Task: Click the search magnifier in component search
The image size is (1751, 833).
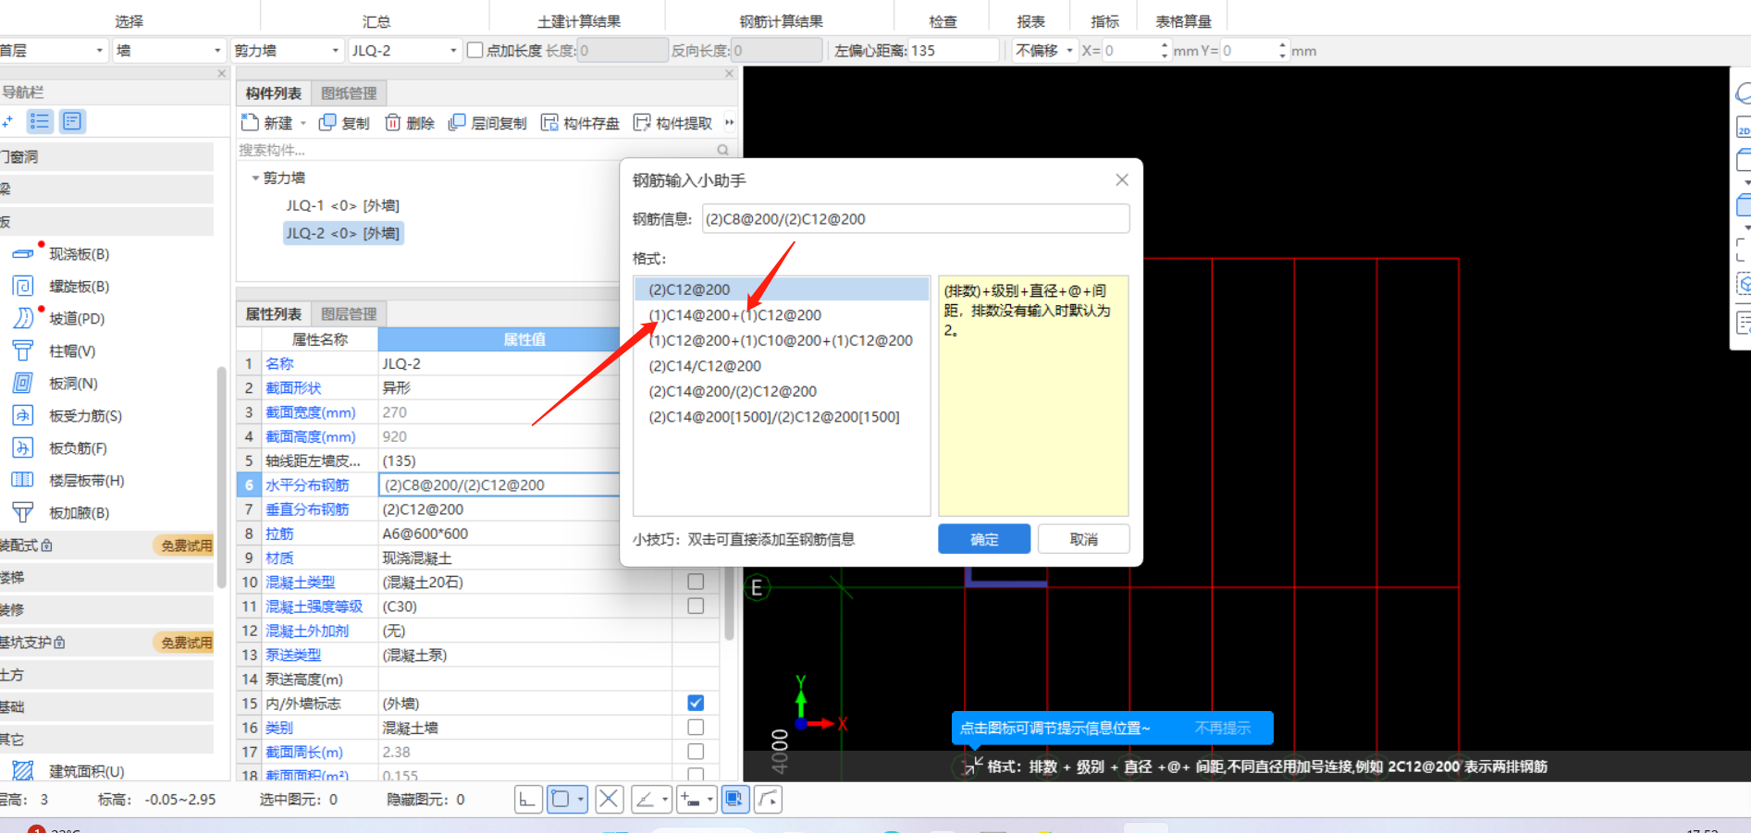Action: [x=722, y=150]
